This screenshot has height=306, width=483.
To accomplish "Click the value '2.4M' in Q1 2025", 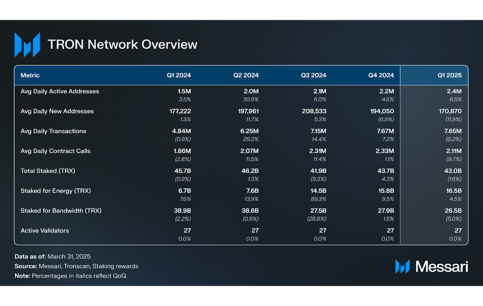I will (x=455, y=91).
